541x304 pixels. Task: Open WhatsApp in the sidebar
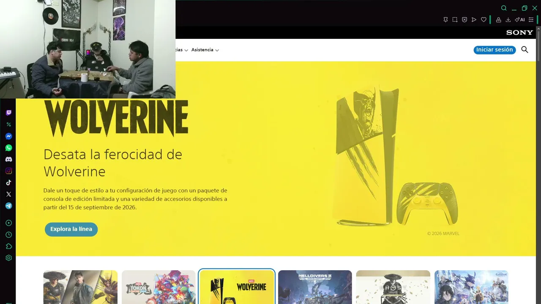8,148
